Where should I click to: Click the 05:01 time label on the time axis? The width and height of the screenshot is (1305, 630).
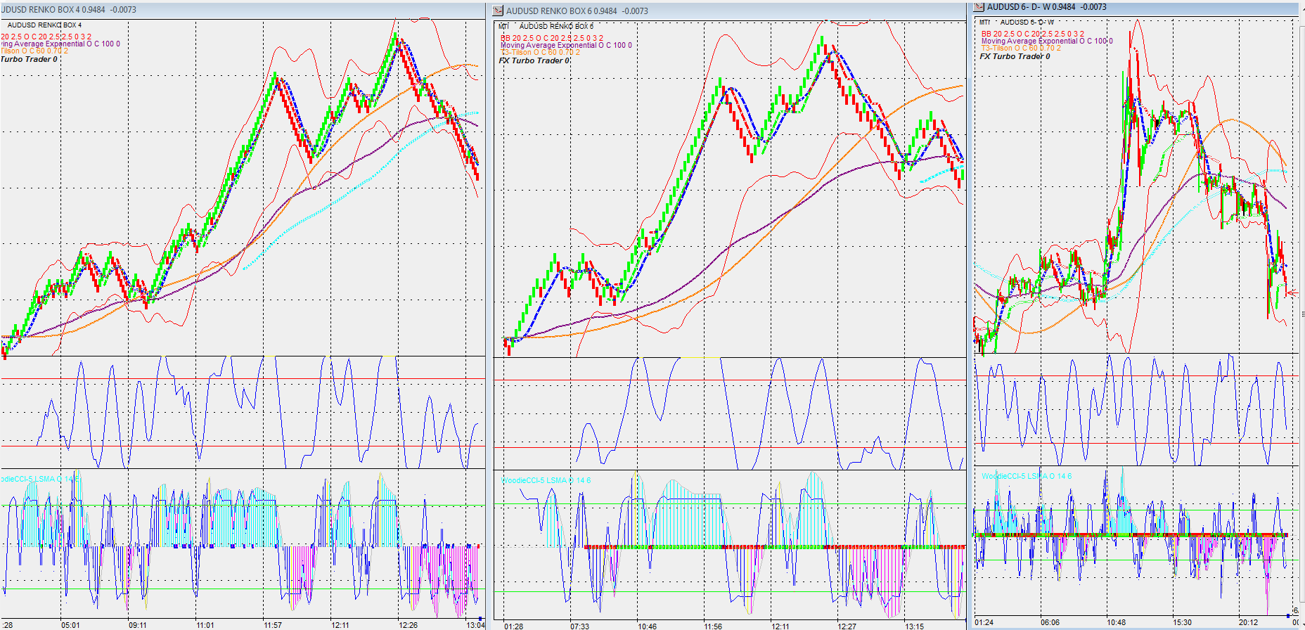tap(70, 625)
